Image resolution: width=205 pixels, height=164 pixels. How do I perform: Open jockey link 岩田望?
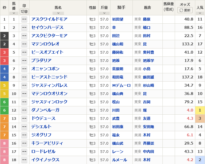118,19
